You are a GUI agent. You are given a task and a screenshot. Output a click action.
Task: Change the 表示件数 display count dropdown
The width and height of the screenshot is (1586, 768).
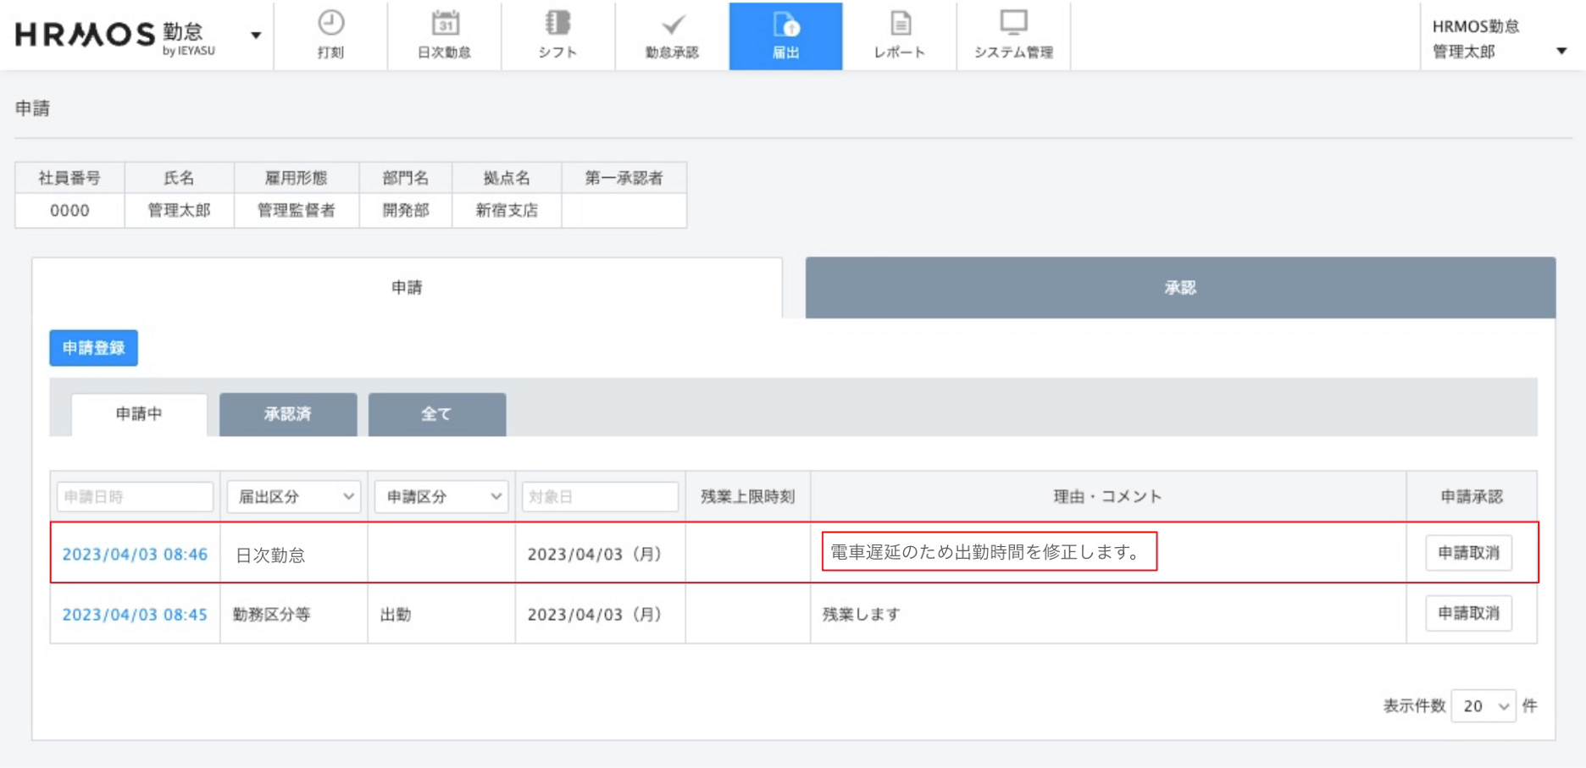pos(1484,706)
